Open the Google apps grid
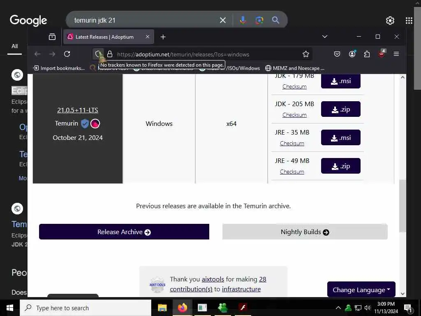This screenshot has width=421, height=316. tap(409, 21)
